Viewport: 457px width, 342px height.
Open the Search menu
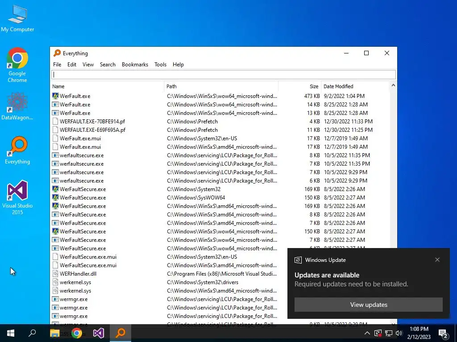pyautogui.click(x=108, y=65)
